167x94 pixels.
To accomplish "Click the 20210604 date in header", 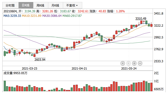I will [10, 11].
